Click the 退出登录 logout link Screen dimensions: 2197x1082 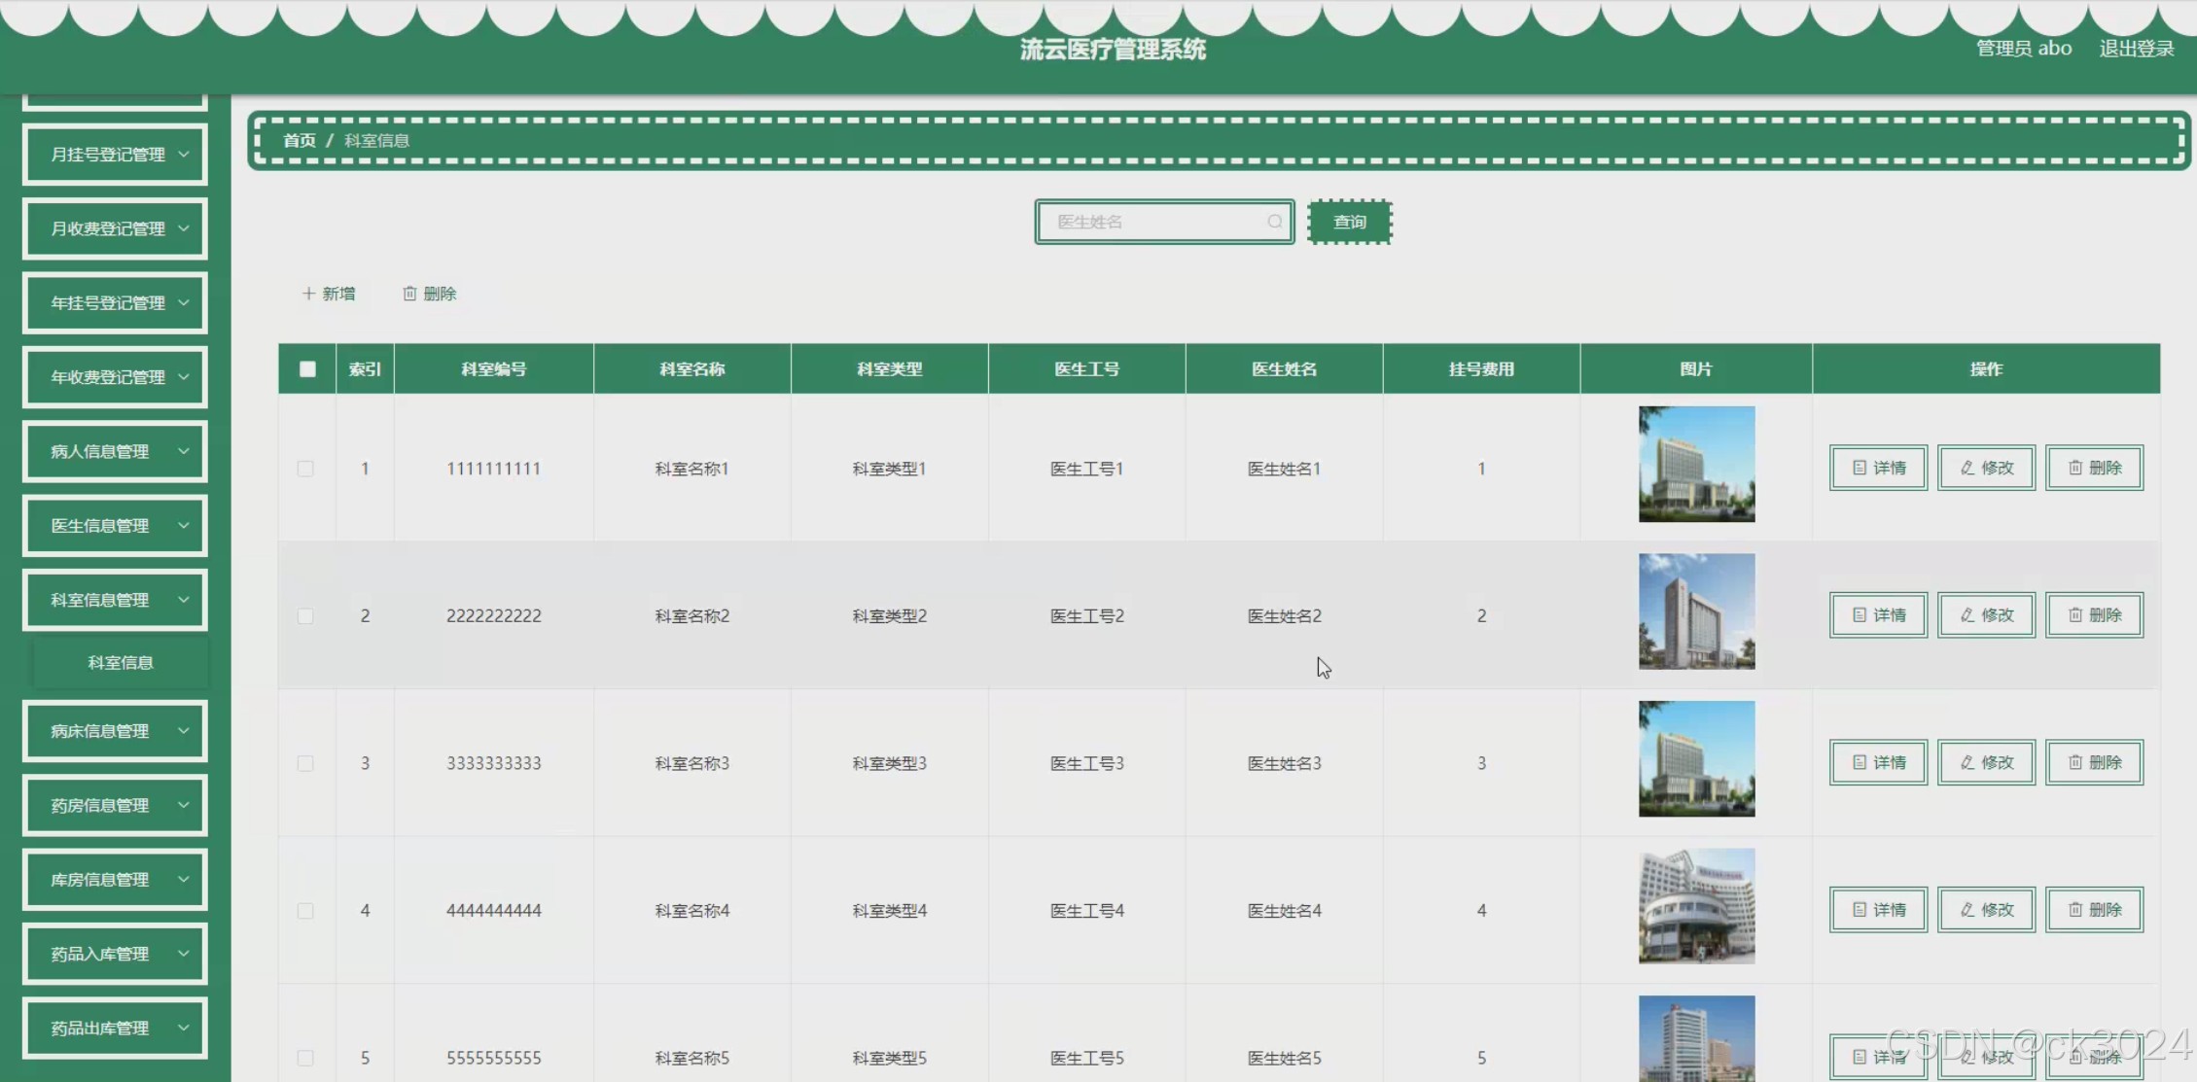click(2136, 49)
